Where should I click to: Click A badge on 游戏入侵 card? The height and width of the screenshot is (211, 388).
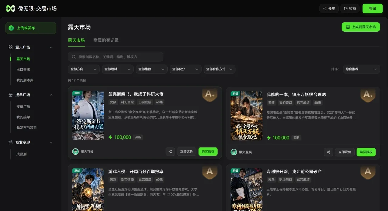coord(210,172)
